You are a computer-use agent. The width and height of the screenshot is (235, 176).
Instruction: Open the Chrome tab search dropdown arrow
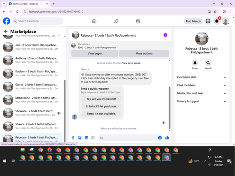tap(4, 4)
